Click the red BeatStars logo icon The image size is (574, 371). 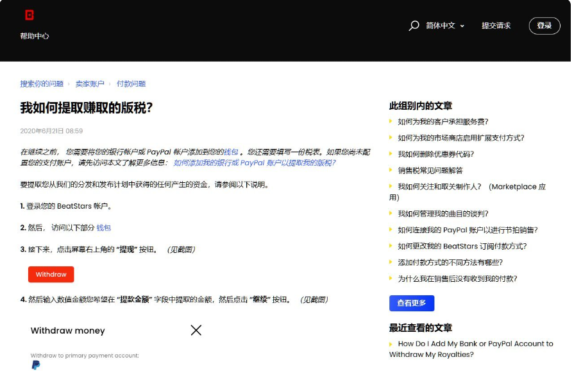[30, 15]
